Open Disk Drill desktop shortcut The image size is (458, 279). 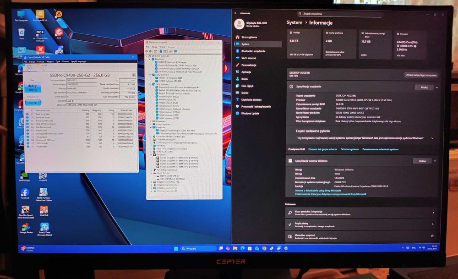tap(44, 211)
